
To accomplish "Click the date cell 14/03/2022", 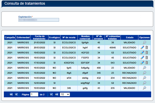I will coord(40,78).
